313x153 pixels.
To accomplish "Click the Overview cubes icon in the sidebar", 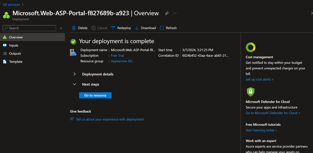I will click(x=5, y=37).
